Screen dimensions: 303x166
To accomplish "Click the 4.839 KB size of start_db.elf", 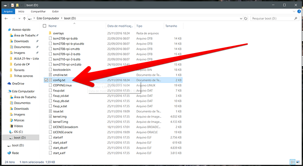I will (176, 148).
